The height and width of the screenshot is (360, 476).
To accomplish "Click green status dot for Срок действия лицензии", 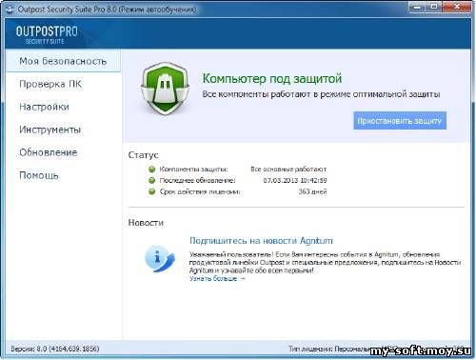I will (152, 191).
